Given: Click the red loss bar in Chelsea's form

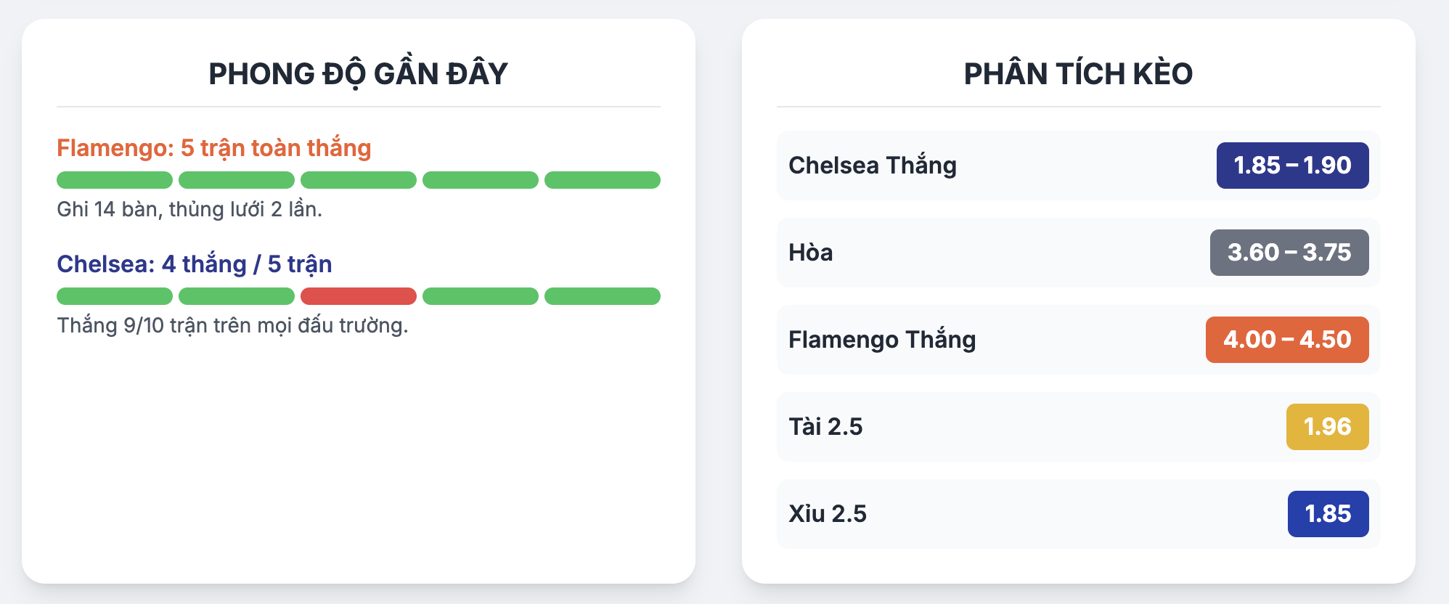Looking at the screenshot, I should [x=359, y=296].
